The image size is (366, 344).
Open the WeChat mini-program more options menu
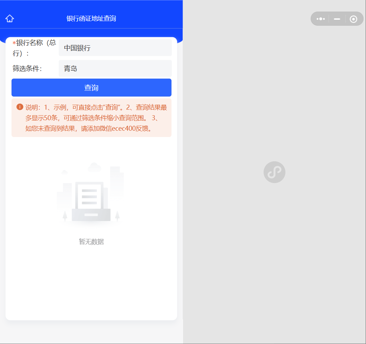(320, 19)
